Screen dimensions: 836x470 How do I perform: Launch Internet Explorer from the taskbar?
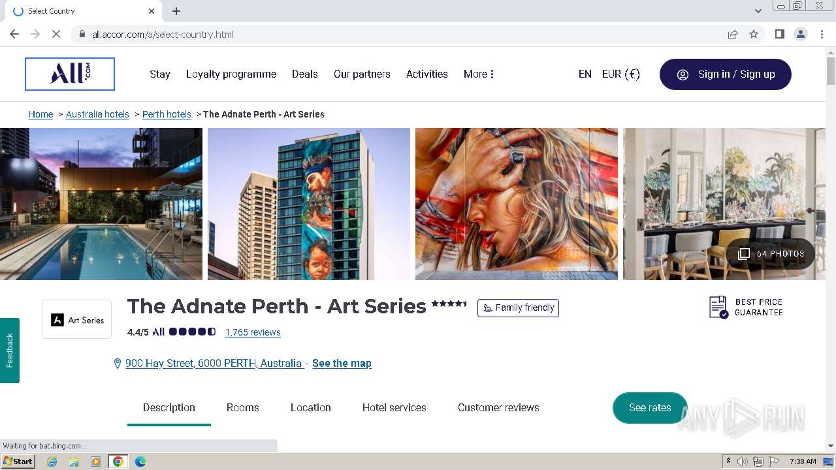52,462
